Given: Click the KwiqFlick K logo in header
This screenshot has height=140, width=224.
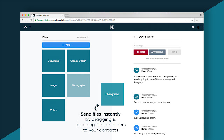Looking at the screenshot, I should (x=112, y=27).
